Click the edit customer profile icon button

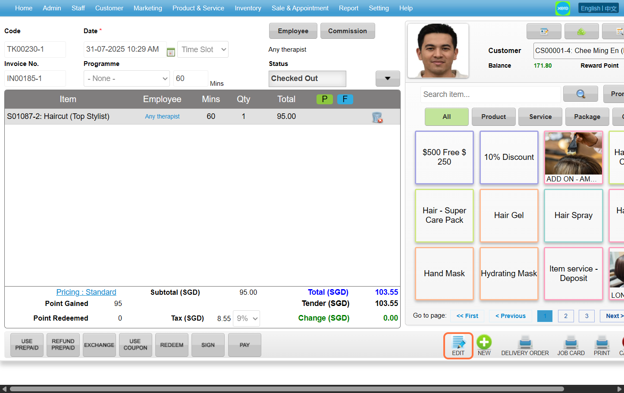[x=544, y=31]
